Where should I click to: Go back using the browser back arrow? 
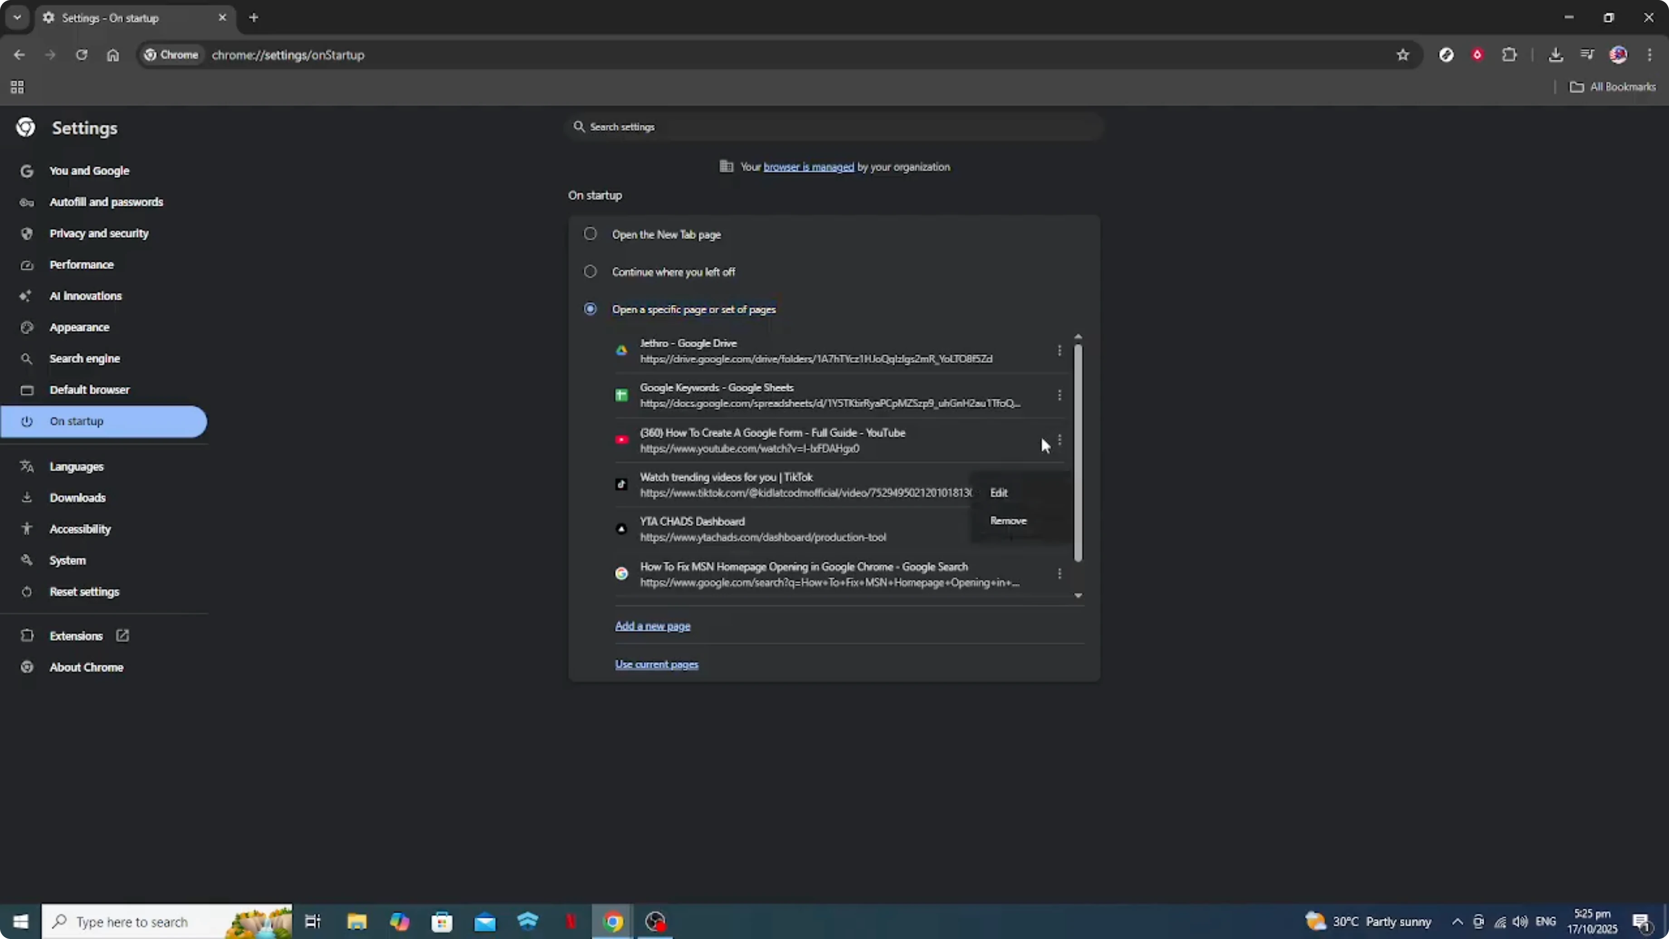click(x=19, y=55)
